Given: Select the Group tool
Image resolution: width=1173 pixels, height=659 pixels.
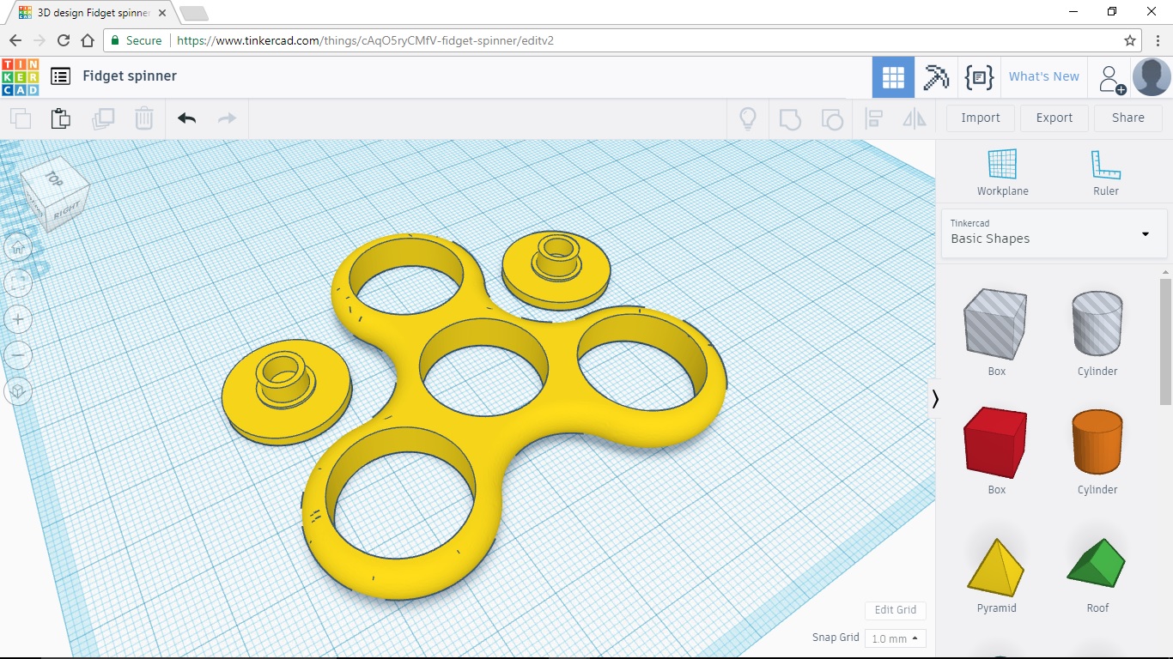Looking at the screenshot, I should [790, 118].
